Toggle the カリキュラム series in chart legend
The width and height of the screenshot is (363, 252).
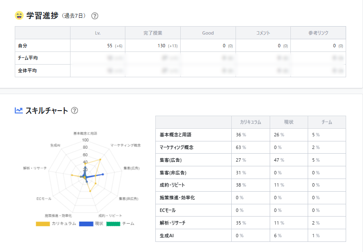(64, 223)
